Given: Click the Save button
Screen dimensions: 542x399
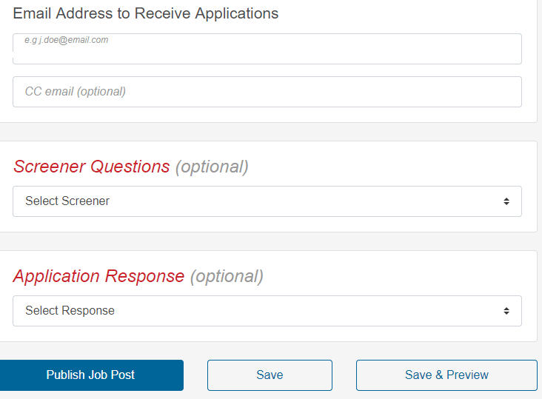Looking at the screenshot, I should [270, 375].
